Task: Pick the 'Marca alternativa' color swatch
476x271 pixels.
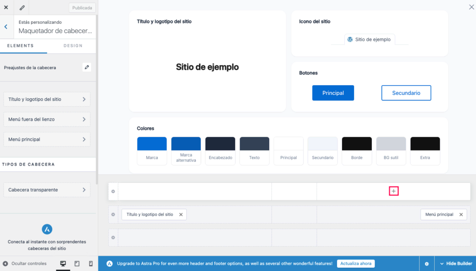Action: pos(186,151)
